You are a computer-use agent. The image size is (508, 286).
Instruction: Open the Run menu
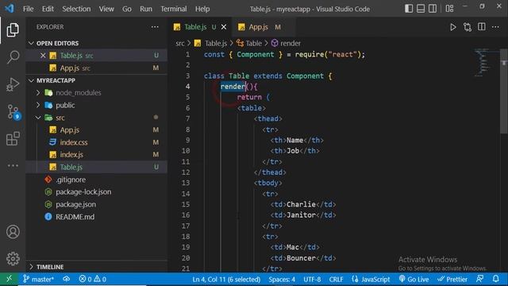click(x=146, y=9)
